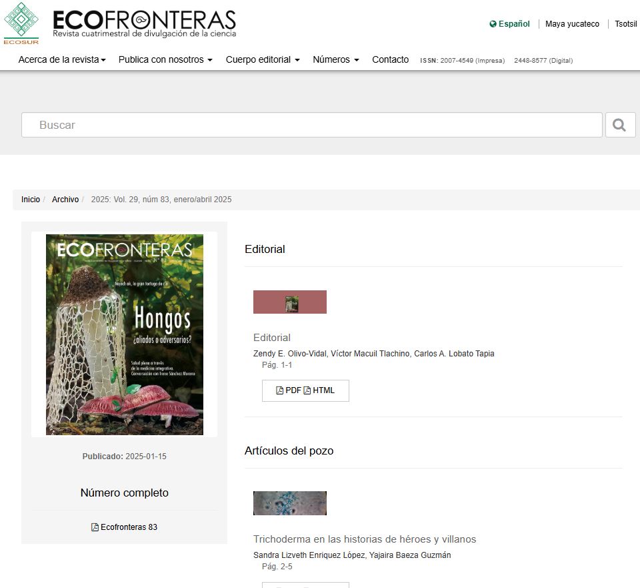The width and height of the screenshot is (640, 588).
Task: Go to the Contacto page
Action: pos(390,59)
